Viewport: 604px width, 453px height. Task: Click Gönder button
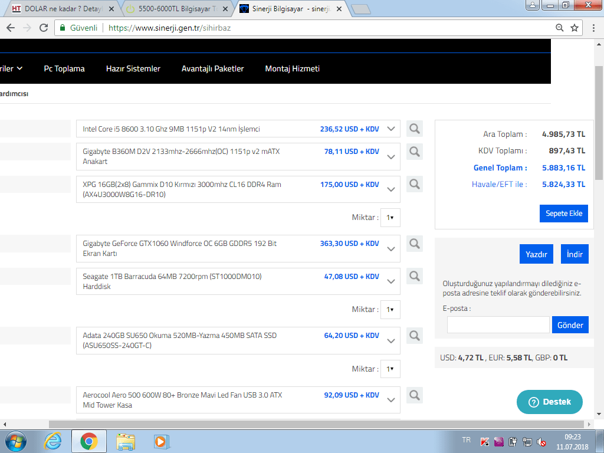click(x=570, y=325)
